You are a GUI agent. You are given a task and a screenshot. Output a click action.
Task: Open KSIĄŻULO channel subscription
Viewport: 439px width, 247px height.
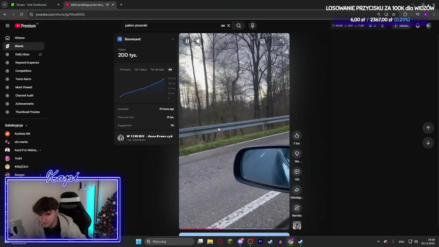point(23,167)
